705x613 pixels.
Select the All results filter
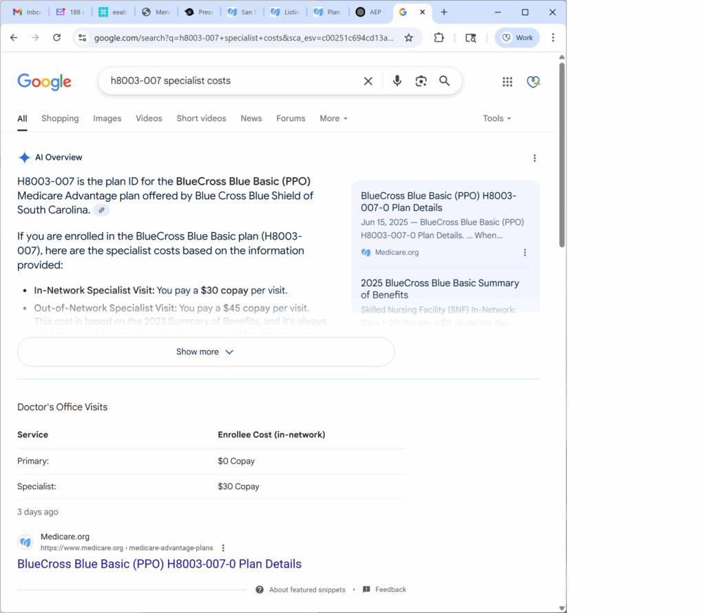coord(22,118)
